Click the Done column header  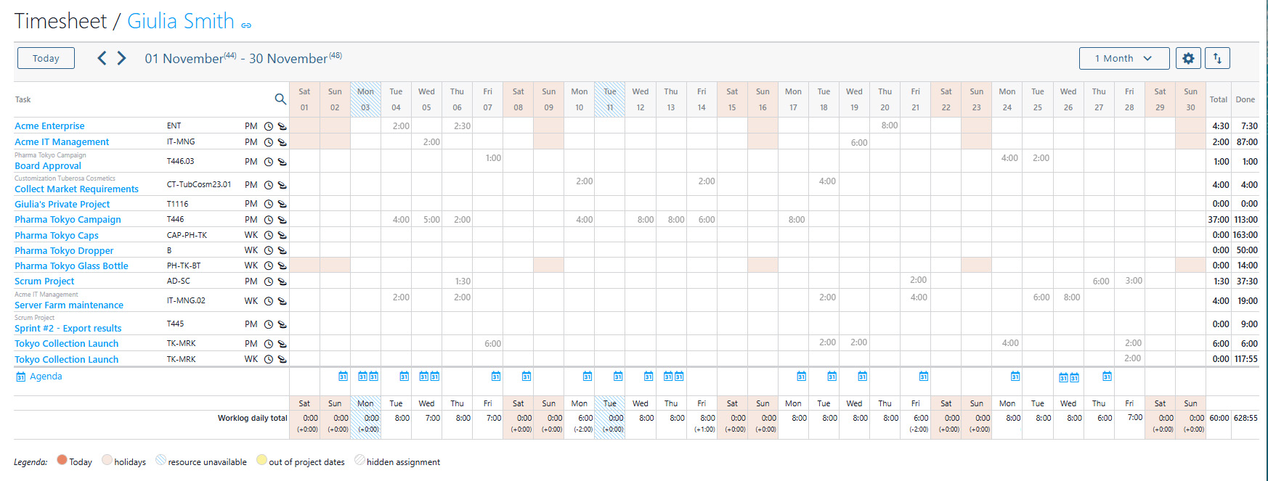[1245, 99]
